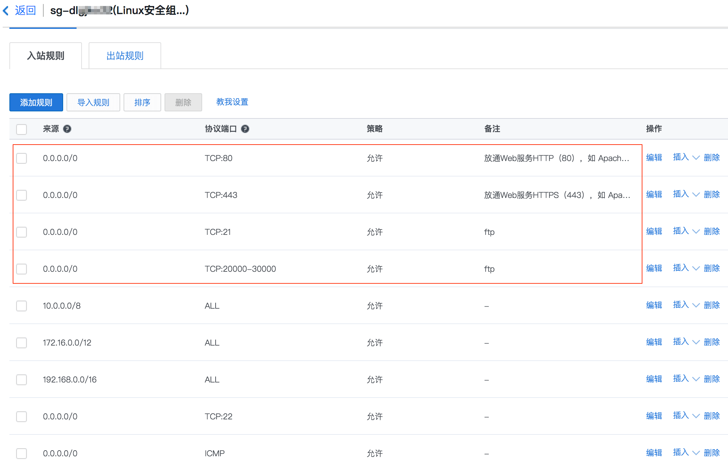This screenshot has width=728, height=465.
Task: Open help icon next to 协议端口
Action: pyautogui.click(x=245, y=129)
